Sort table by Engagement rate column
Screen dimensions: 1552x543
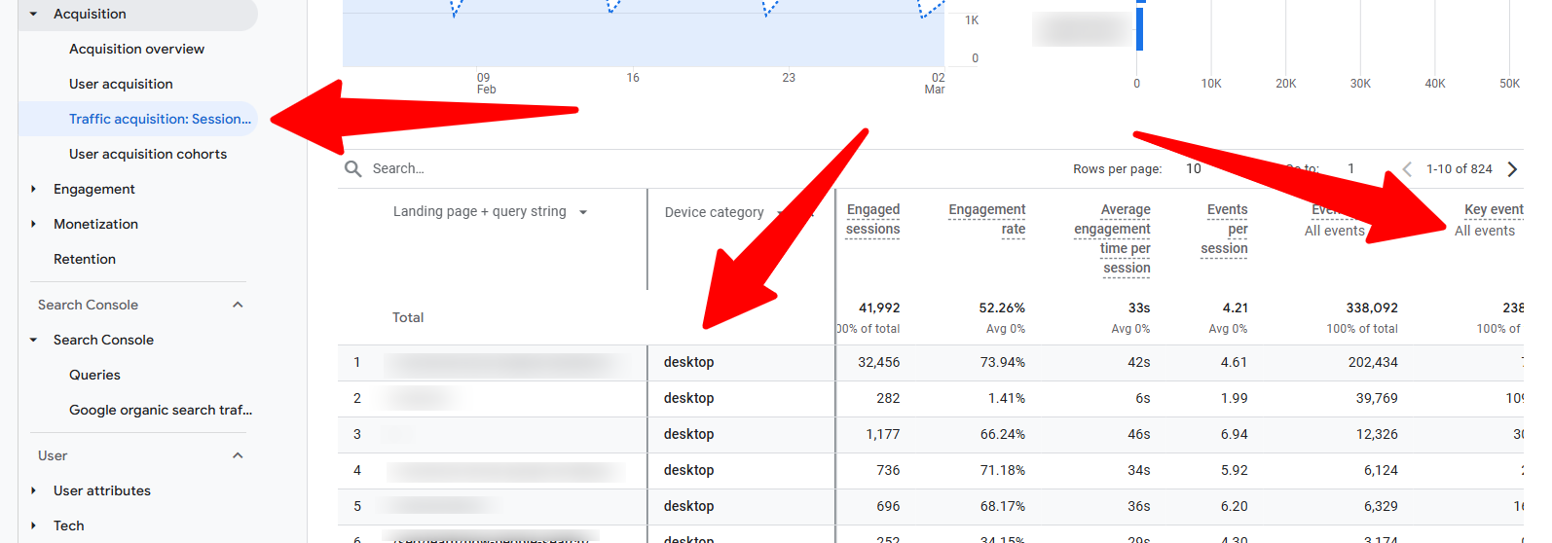pos(986,219)
